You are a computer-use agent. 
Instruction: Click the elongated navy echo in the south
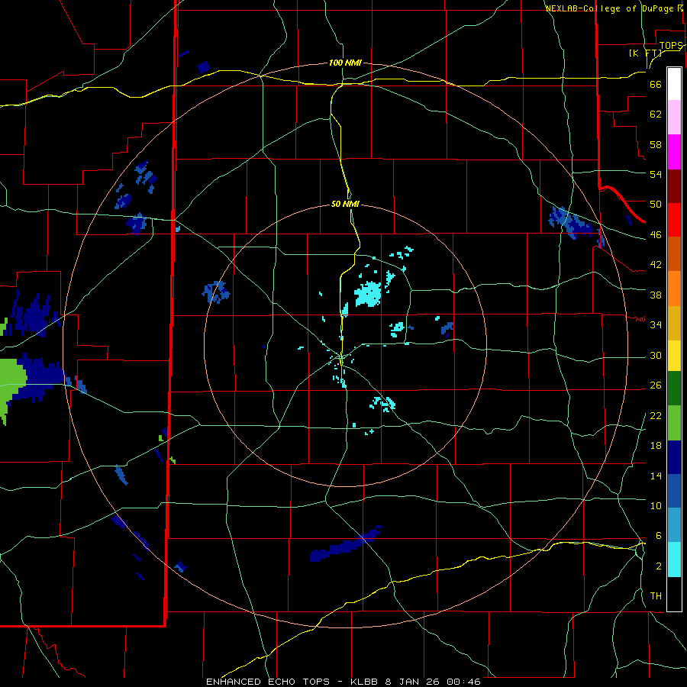[x=345, y=544]
